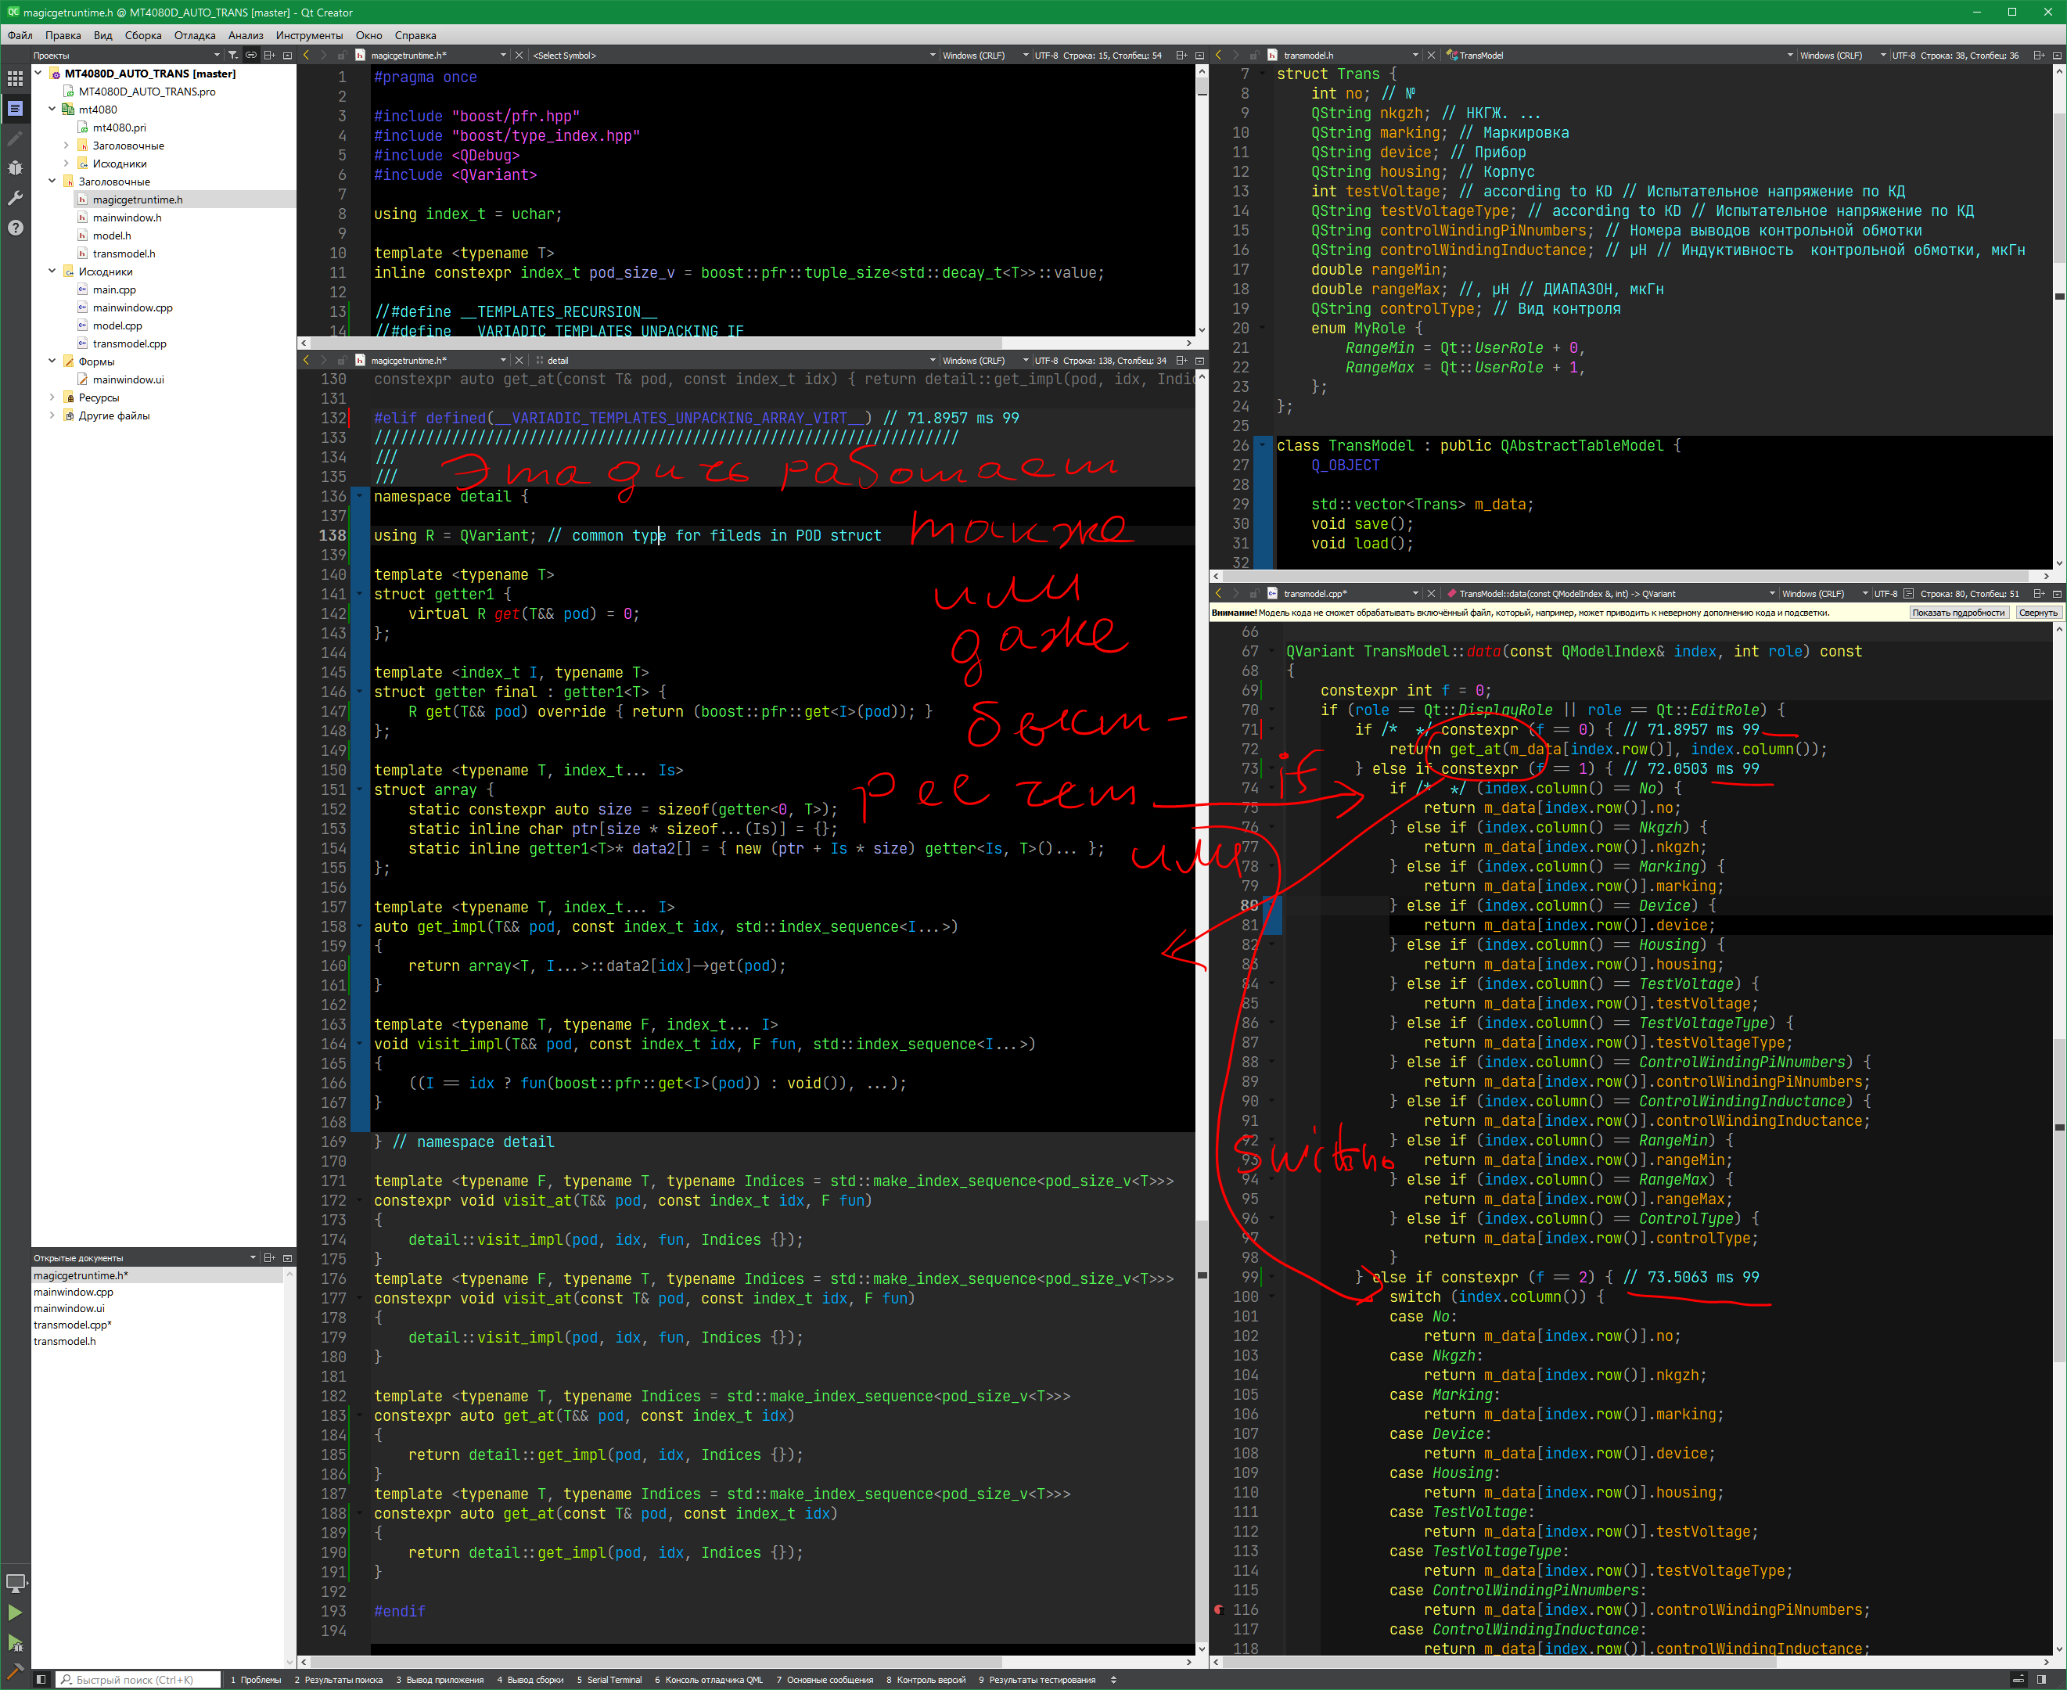Open the Отладка menu
2067x1690 pixels.
pyautogui.click(x=195, y=35)
